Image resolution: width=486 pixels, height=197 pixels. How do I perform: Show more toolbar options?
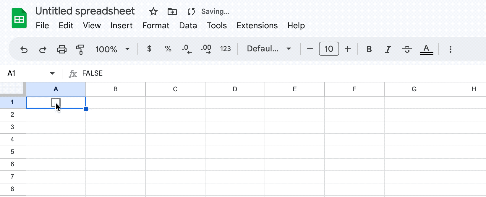(x=450, y=49)
